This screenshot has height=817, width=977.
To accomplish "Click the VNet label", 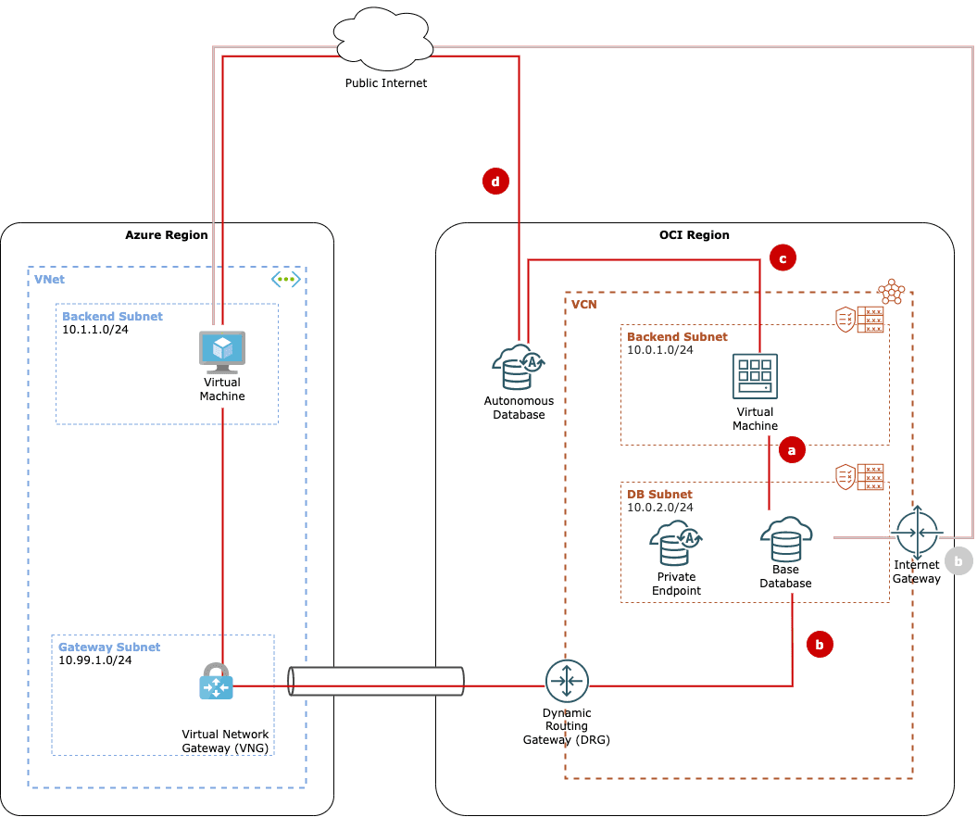I will tap(49, 279).
